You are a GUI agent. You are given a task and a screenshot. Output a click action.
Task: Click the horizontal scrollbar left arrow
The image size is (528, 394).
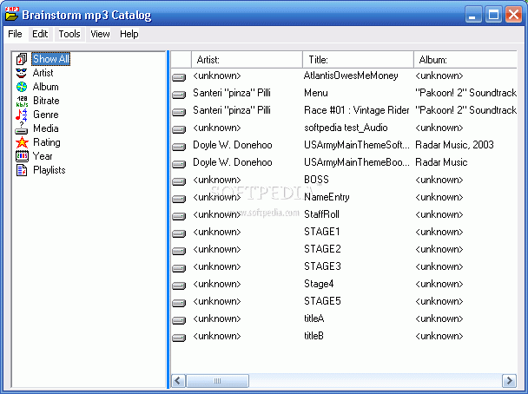coord(178,381)
